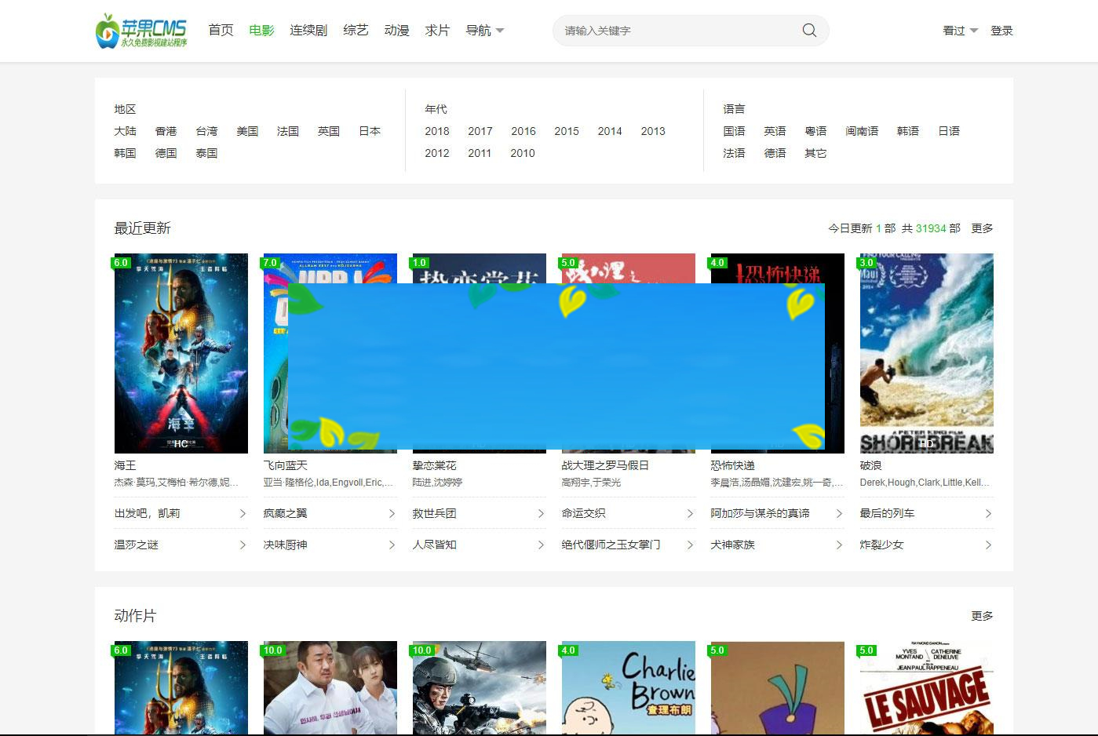Viewport: 1098px width, 736px height.
Task: Click the chevron next to 阿加莎与谋杀的真谛
Action: coord(840,513)
